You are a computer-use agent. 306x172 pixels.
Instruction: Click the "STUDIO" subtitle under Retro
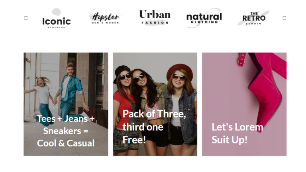[x=253, y=23]
